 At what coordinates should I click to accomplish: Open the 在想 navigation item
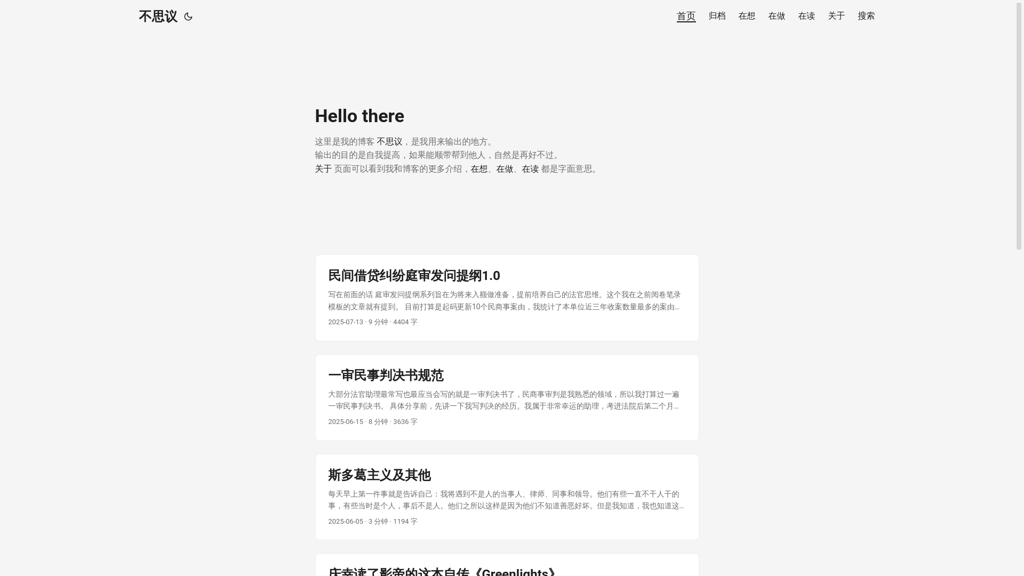(x=747, y=16)
